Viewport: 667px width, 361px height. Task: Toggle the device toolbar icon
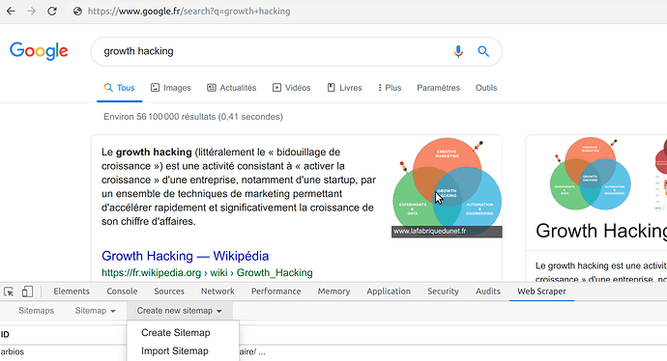pyautogui.click(x=27, y=292)
